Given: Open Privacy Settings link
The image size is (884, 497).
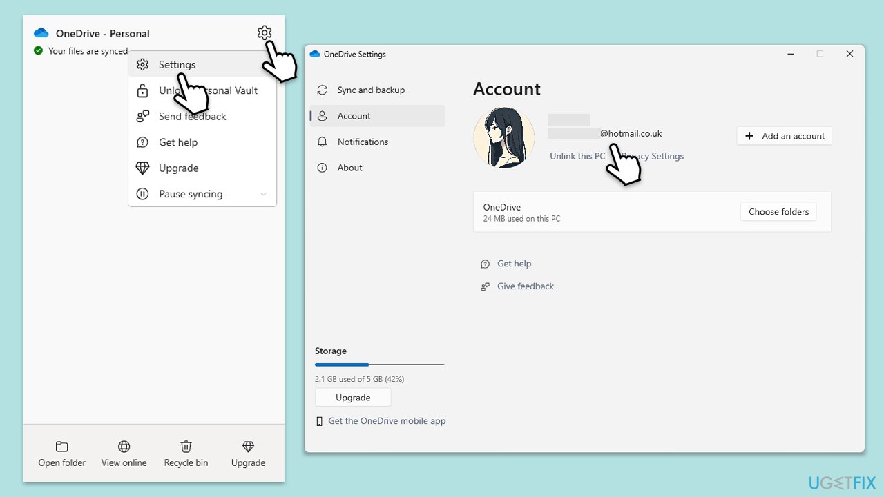Looking at the screenshot, I should pos(652,156).
